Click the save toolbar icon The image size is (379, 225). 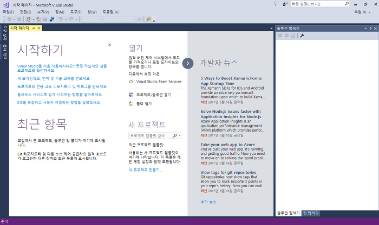pos(45,19)
